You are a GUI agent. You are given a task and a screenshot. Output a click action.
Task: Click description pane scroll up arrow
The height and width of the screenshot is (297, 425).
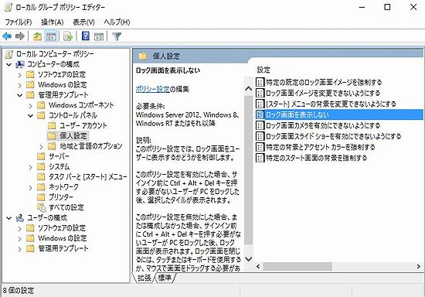[x=248, y=89]
